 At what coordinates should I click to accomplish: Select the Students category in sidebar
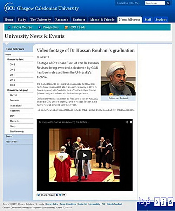tap(14, 121)
